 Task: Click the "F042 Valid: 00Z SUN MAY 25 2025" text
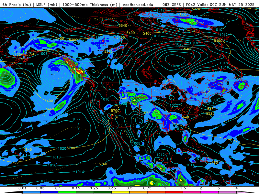click(x=220, y=5)
